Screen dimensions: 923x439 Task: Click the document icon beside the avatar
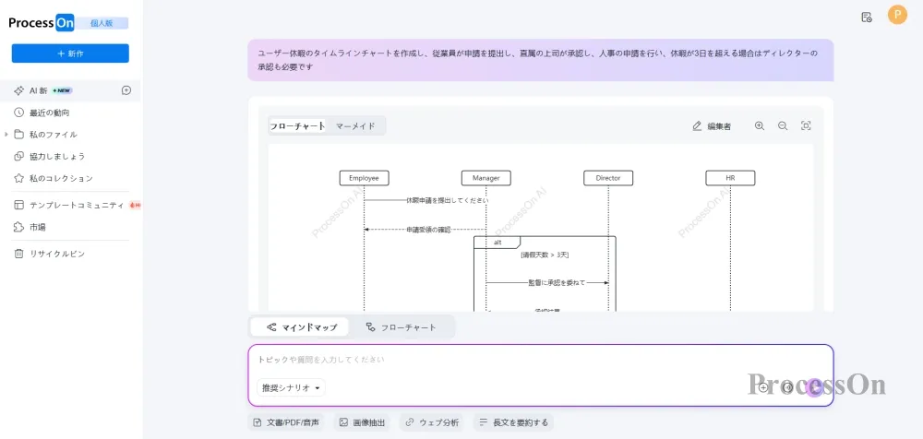(866, 17)
